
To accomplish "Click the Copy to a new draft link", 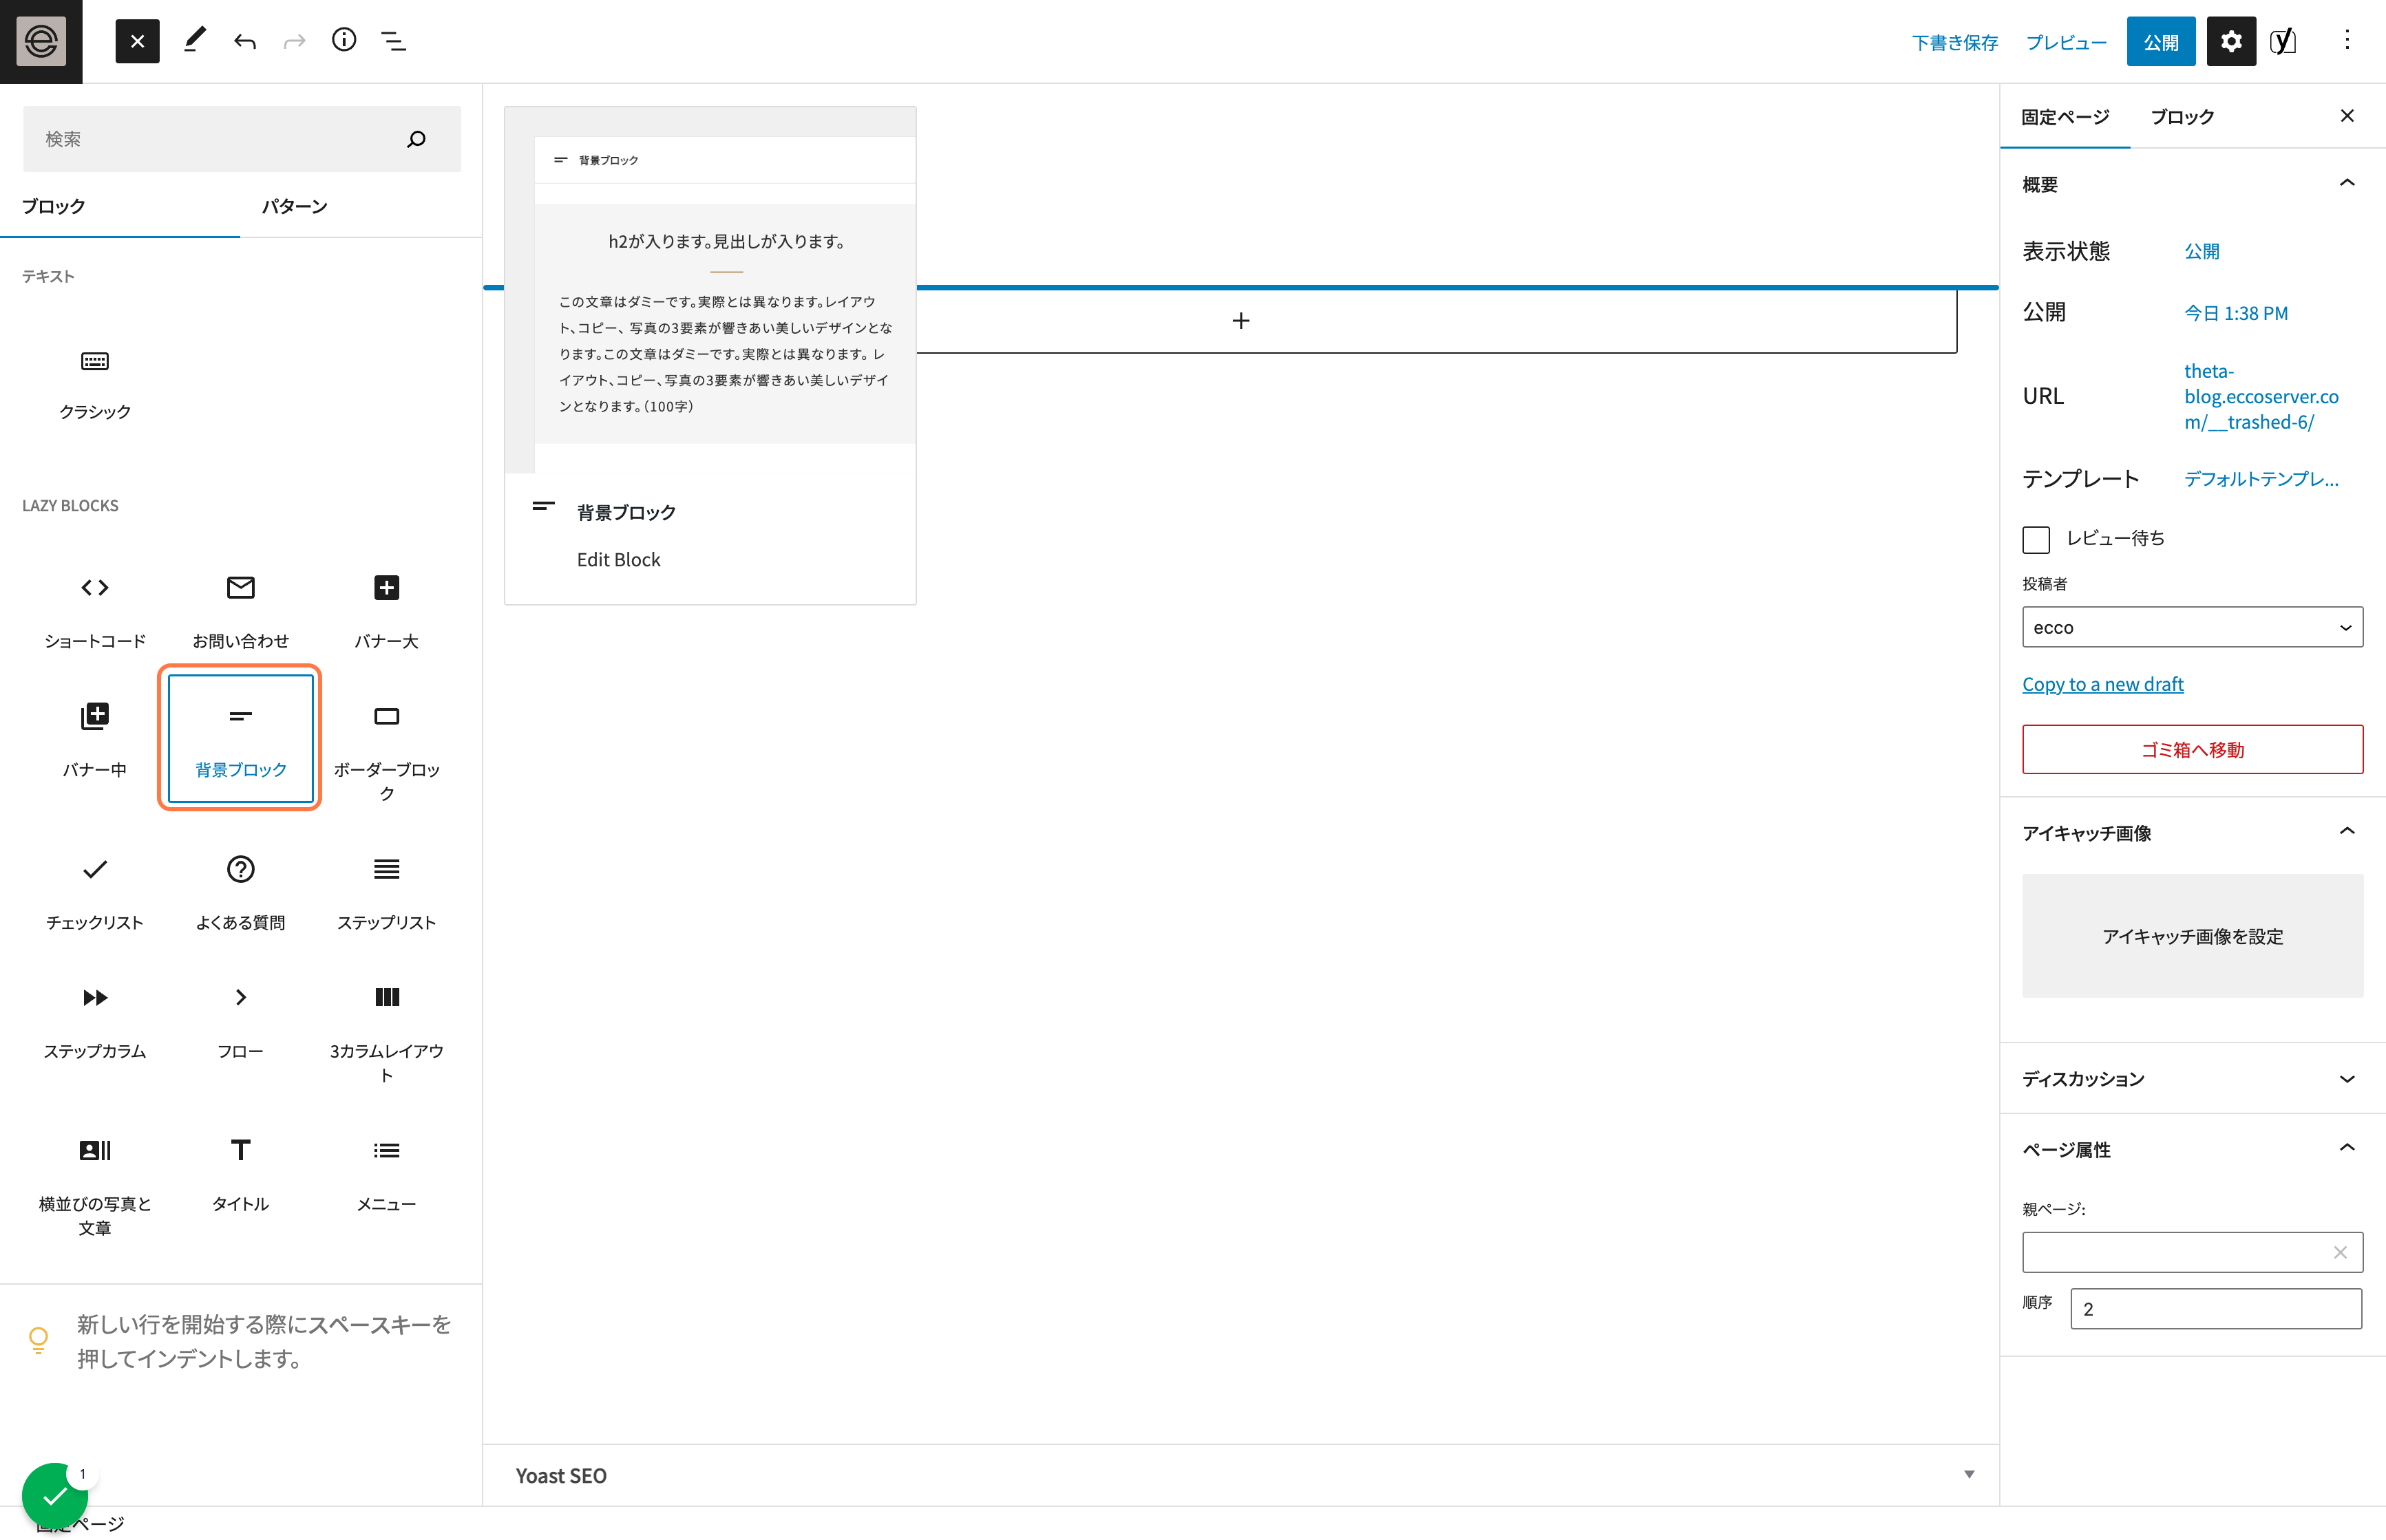I will point(2102,684).
